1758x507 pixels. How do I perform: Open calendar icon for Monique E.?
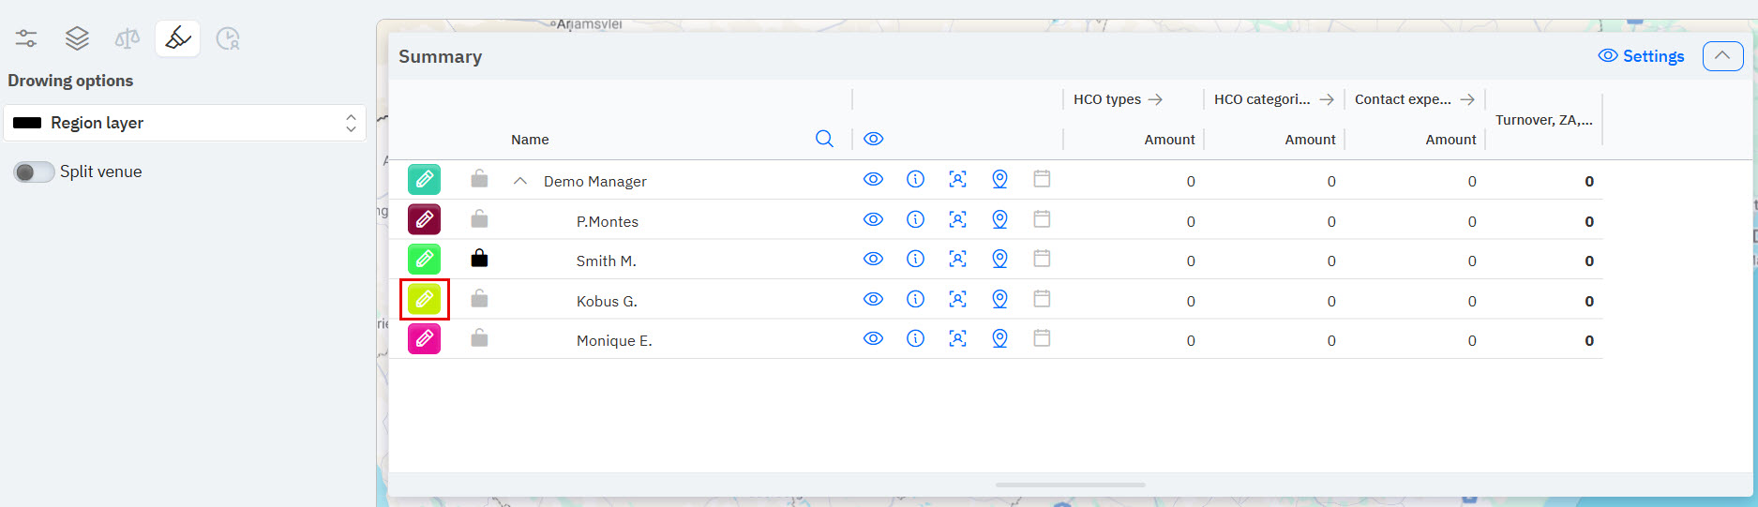coord(1042,338)
